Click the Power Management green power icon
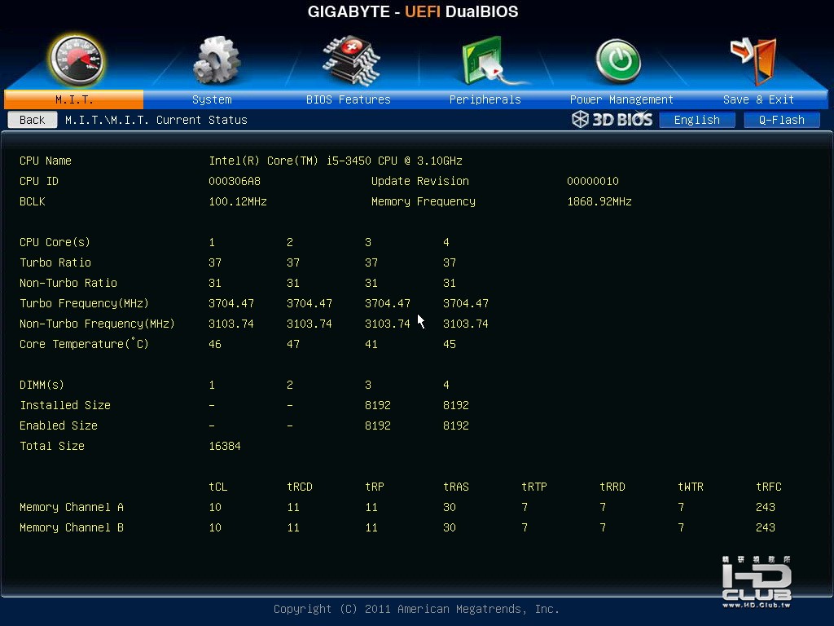 click(x=618, y=60)
